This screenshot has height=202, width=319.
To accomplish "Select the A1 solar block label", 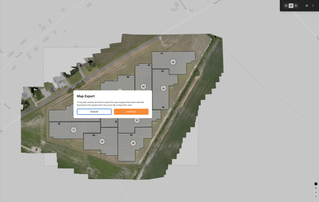I will point(162,53).
